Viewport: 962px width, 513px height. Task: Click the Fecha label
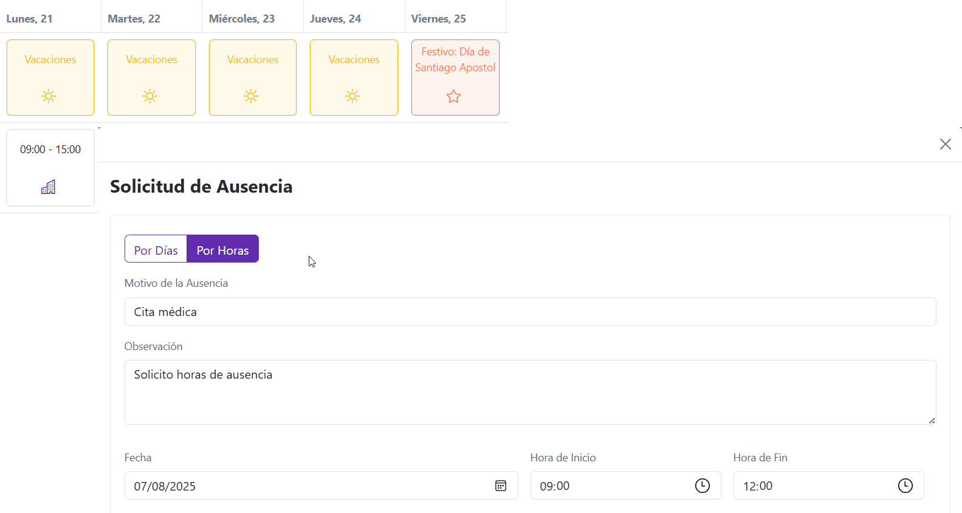pyautogui.click(x=138, y=458)
